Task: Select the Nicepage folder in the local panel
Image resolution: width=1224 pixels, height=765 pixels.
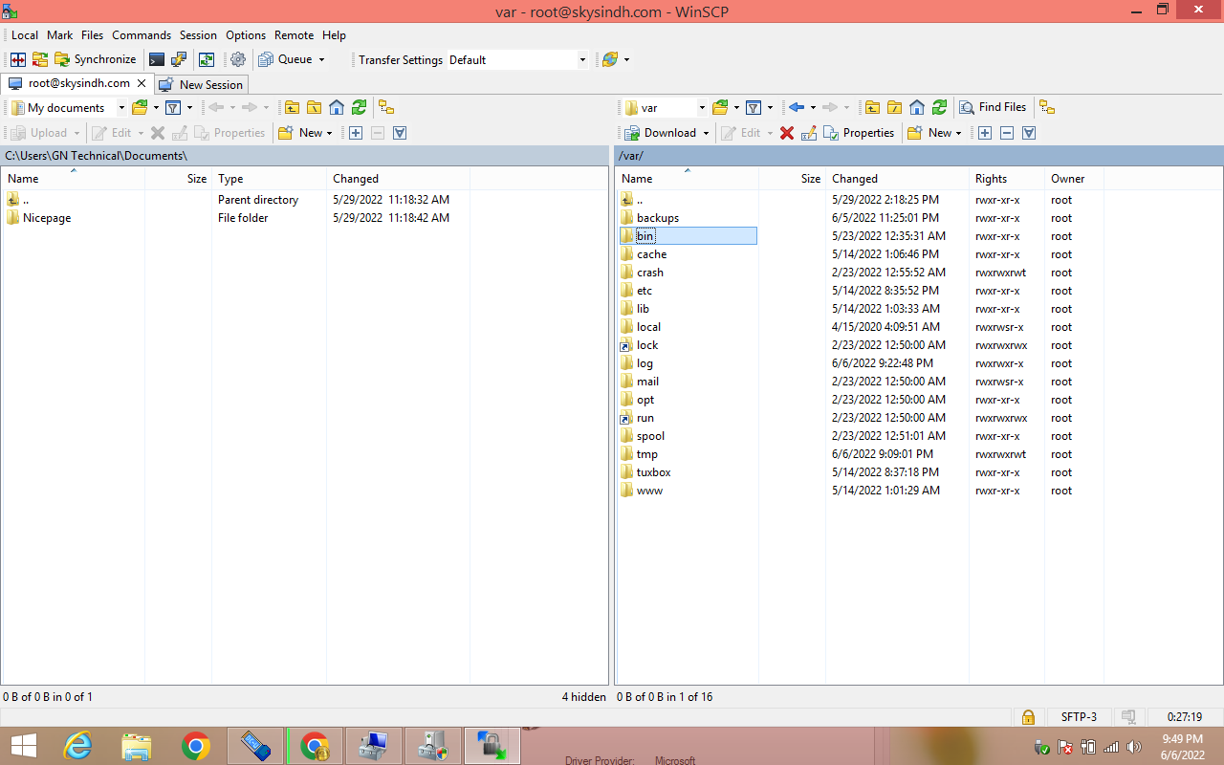Action: (x=47, y=218)
